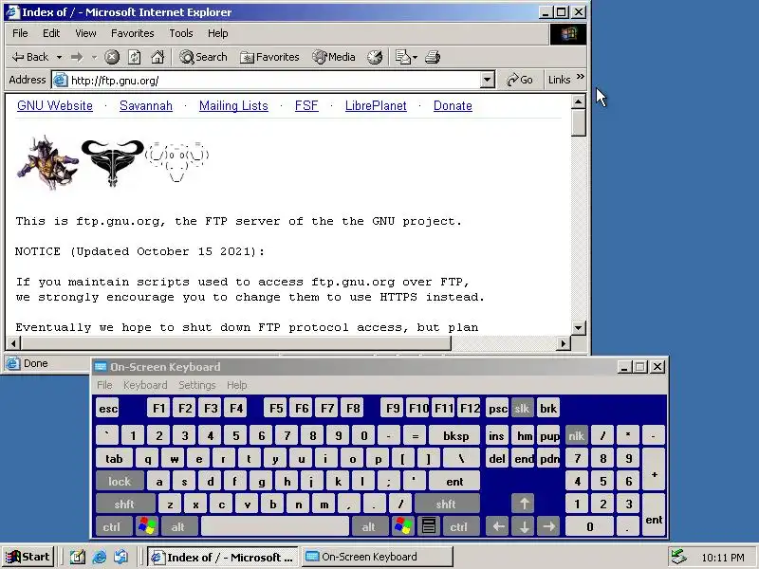The image size is (759, 569).
Task: Click the Show Desktop Quick Launch icon
Action: tap(77, 558)
